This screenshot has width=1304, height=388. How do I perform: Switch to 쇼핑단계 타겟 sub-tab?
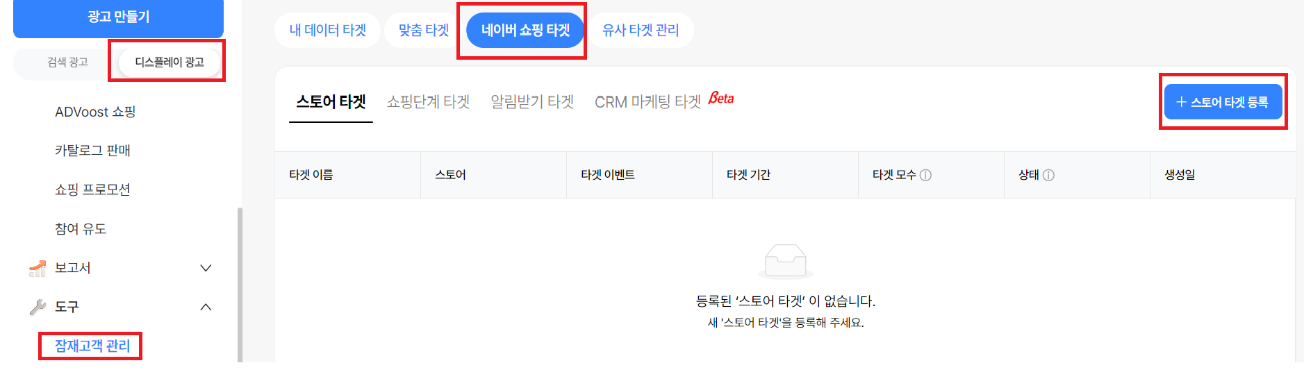tap(428, 102)
